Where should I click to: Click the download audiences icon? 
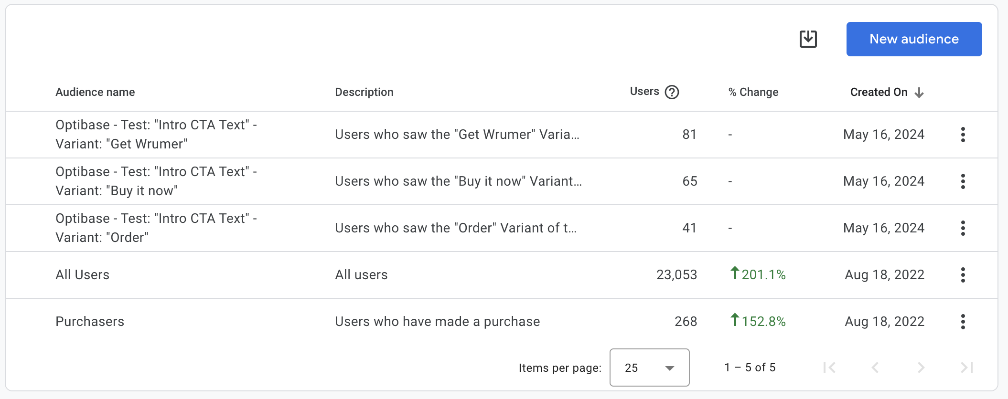pyautogui.click(x=808, y=39)
